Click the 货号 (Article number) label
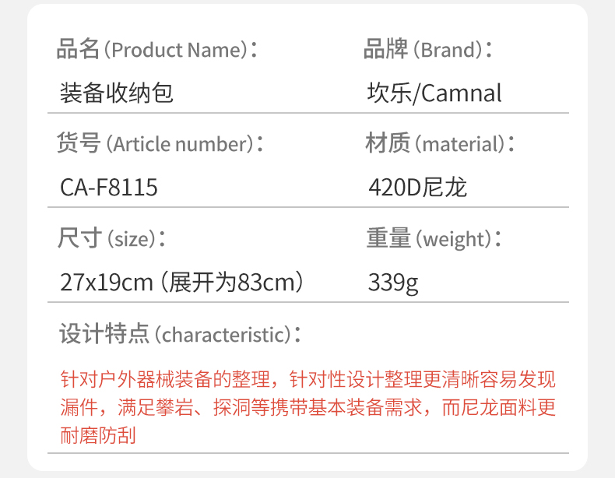This screenshot has height=478, width=615. pyautogui.click(x=160, y=144)
